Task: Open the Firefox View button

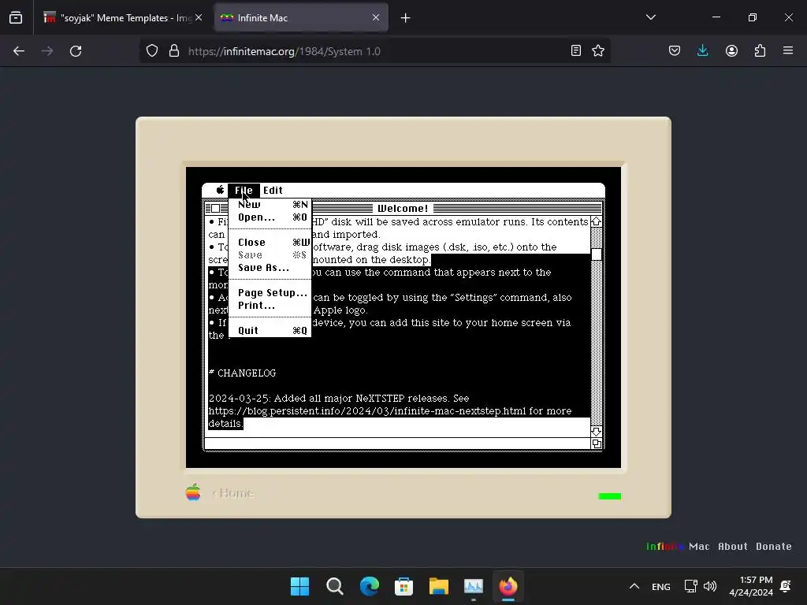Action: point(16,18)
